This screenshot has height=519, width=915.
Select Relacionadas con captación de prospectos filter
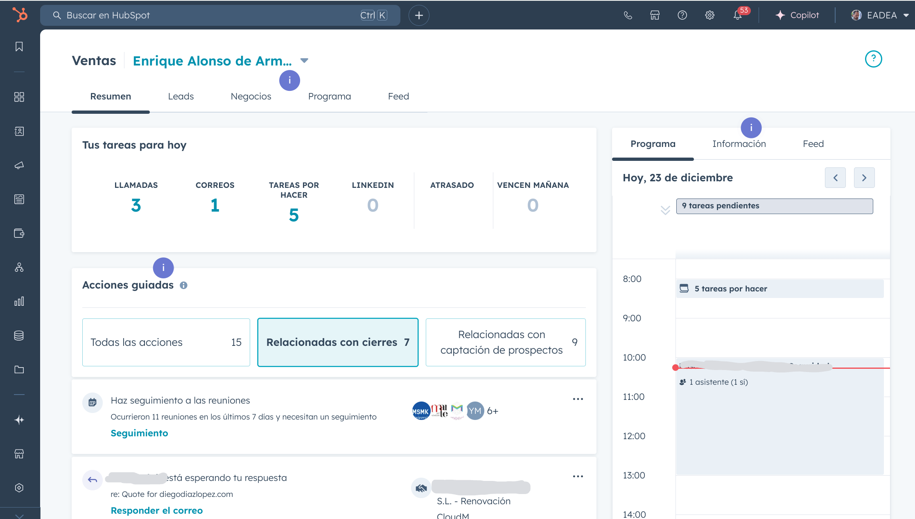point(506,342)
